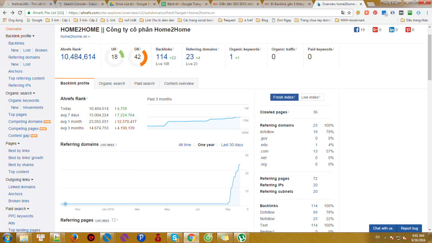Select the One year range option
Viewport: 432px width, 243px height.
[x=206, y=145]
